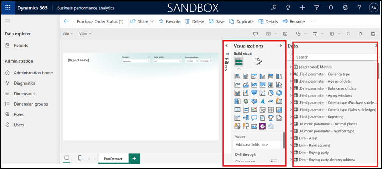Select globe map visual
Viewport: 382px width, 169px height.
tap(246, 101)
